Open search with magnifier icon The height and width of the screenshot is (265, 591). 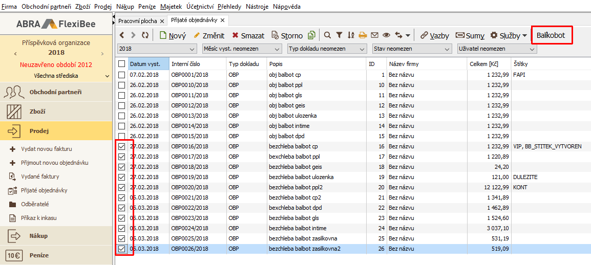pos(328,35)
